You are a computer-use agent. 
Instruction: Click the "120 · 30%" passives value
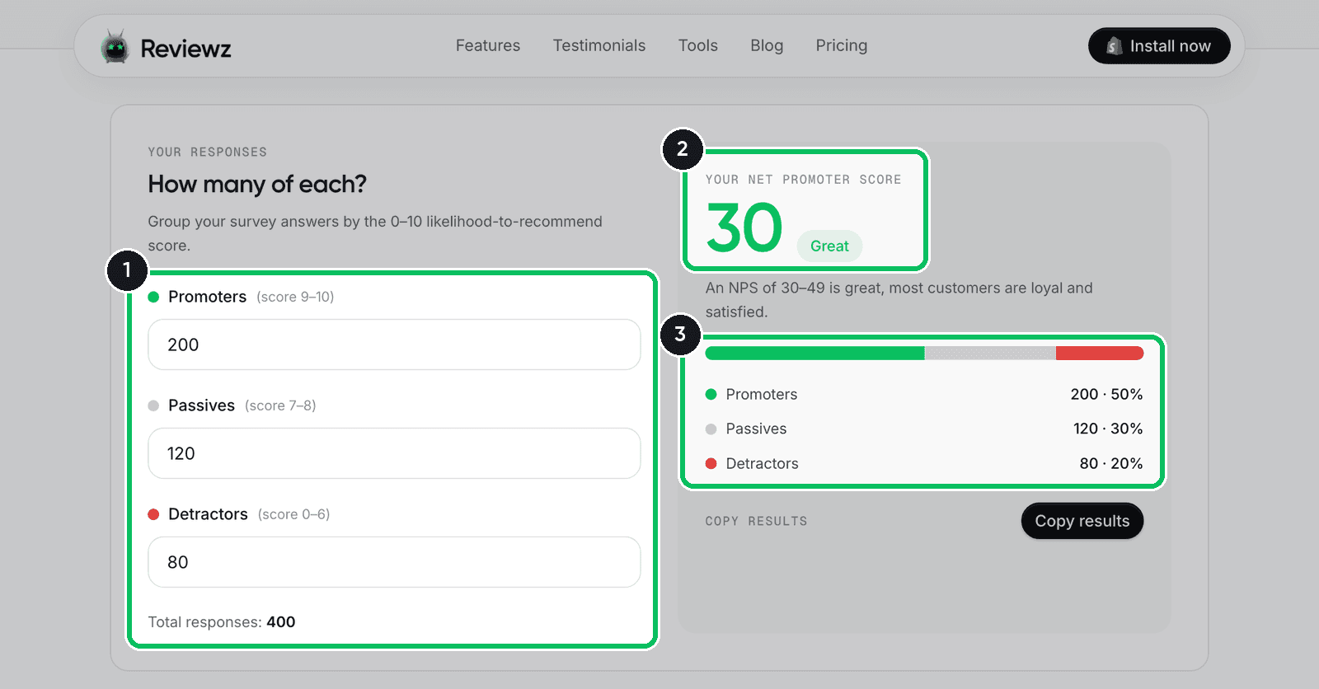point(1108,429)
